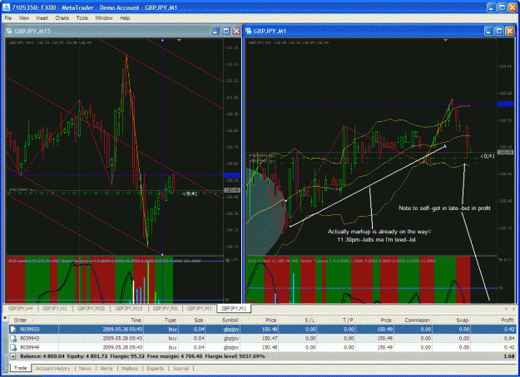Click the order icon for ticket 9039933

click(13, 330)
